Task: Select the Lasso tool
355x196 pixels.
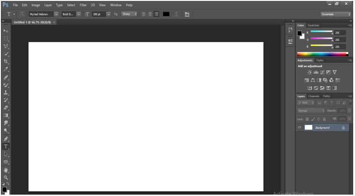Action: click(x=6, y=46)
